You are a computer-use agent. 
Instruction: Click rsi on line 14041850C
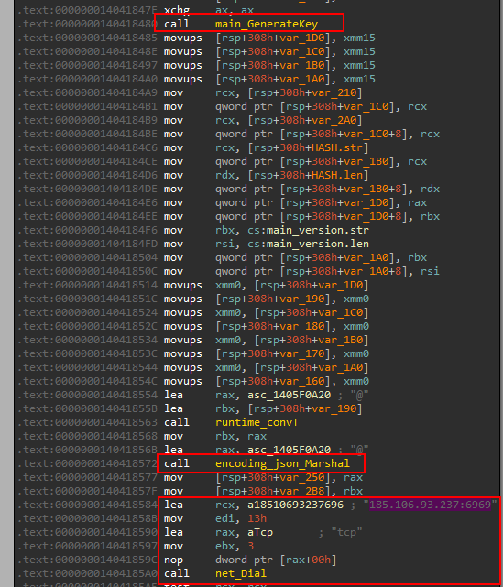point(430,271)
